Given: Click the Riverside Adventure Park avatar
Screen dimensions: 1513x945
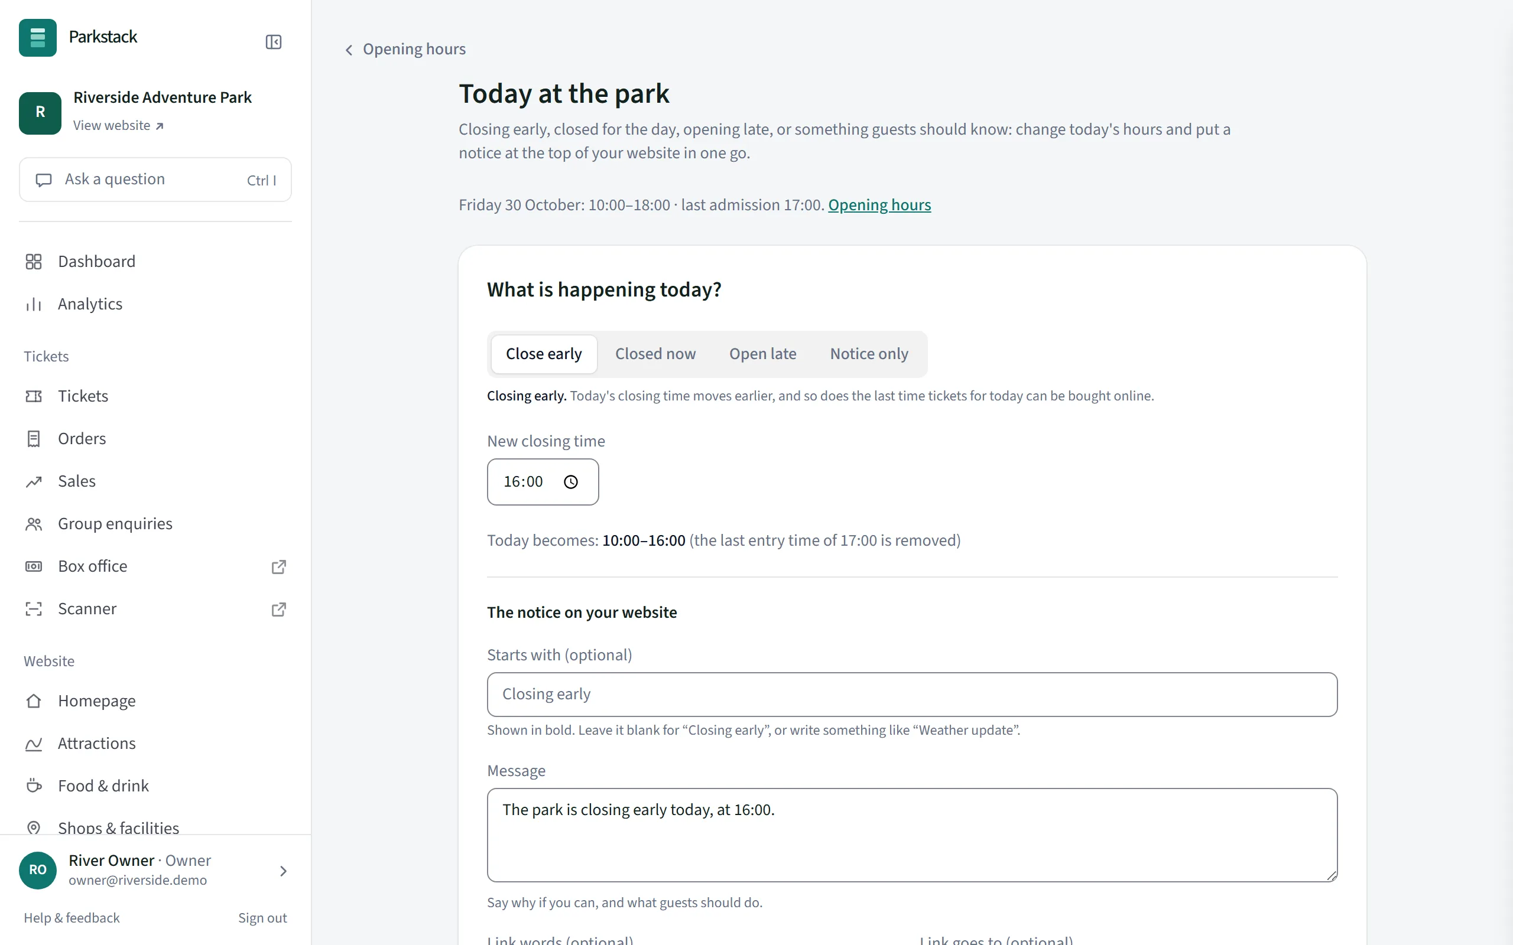Looking at the screenshot, I should (40, 112).
